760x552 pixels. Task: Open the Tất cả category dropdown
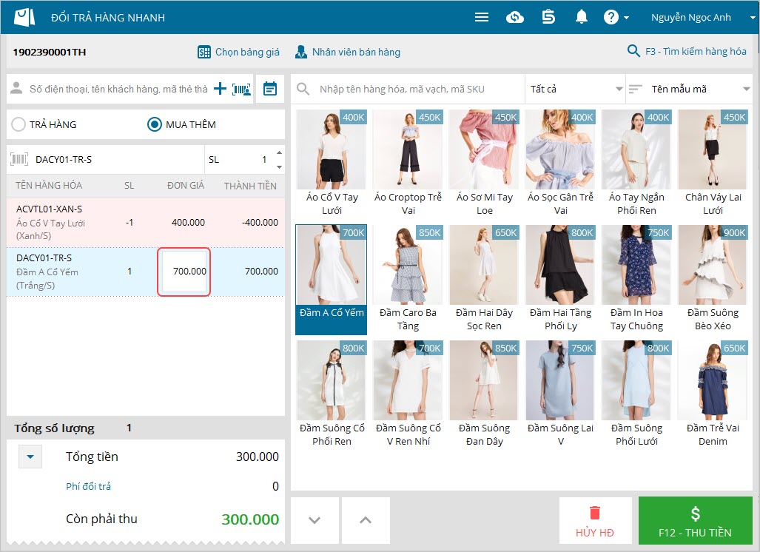click(x=575, y=89)
